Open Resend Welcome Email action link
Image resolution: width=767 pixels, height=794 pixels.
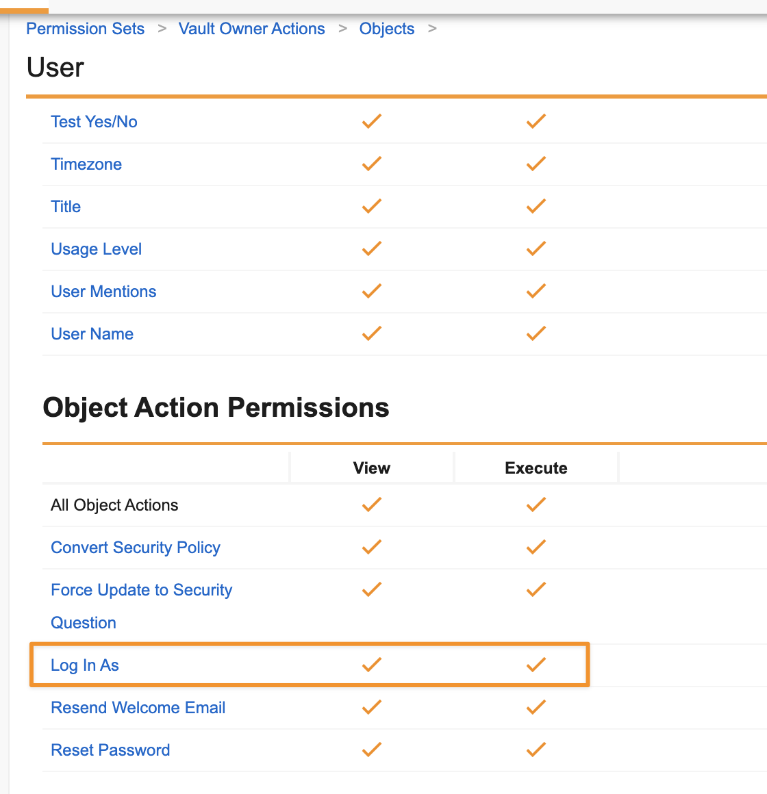(138, 708)
